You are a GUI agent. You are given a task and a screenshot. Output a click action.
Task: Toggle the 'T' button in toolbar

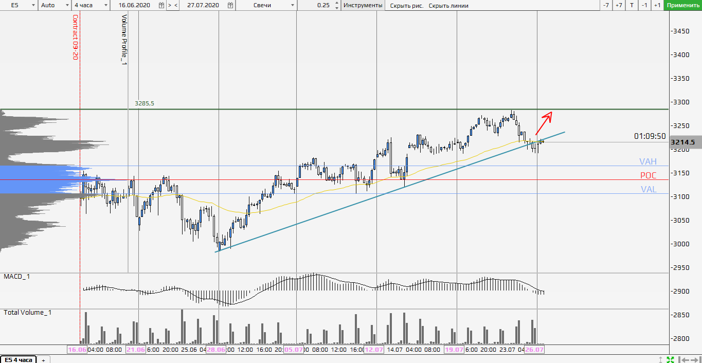632,5
